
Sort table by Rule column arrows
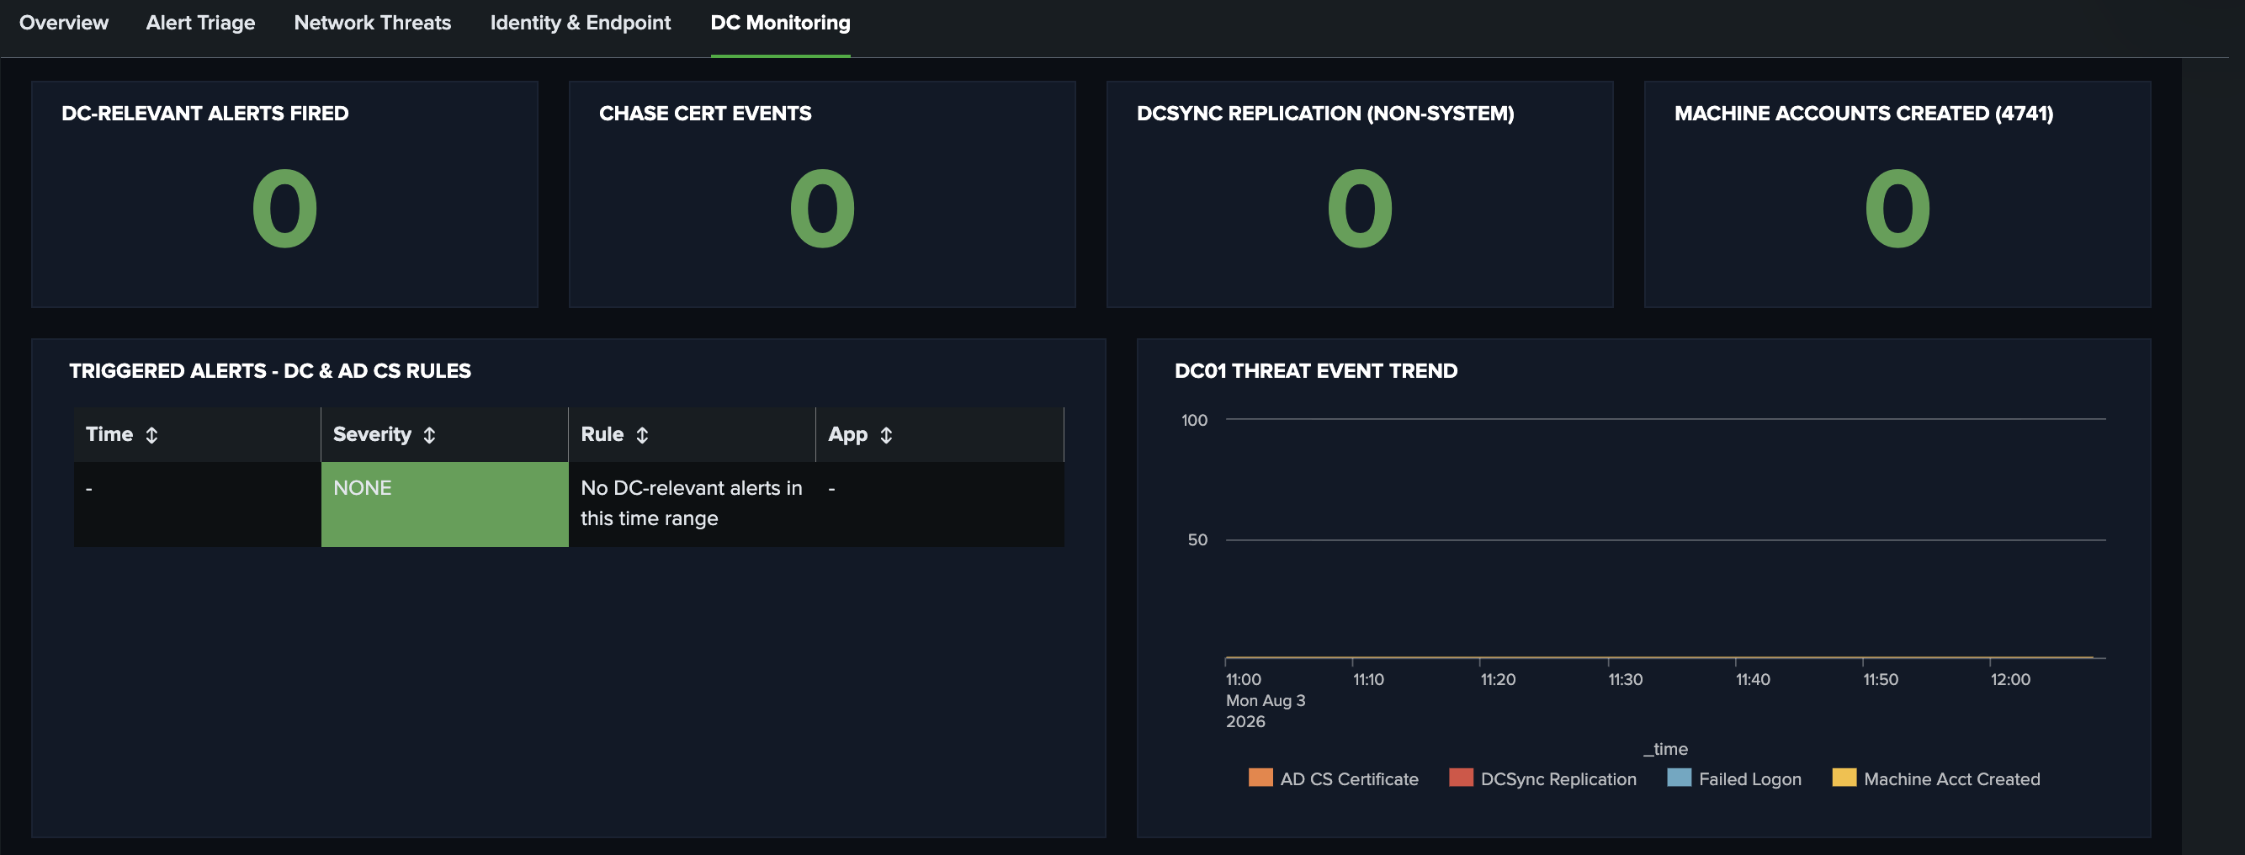click(x=642, y=435)
